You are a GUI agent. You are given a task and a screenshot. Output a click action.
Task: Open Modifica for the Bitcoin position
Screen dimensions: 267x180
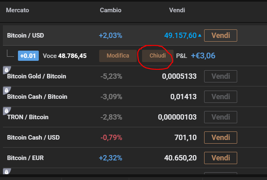[118, 56]
